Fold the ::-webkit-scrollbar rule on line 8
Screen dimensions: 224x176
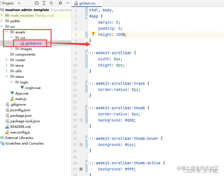(x=88, y=53)
